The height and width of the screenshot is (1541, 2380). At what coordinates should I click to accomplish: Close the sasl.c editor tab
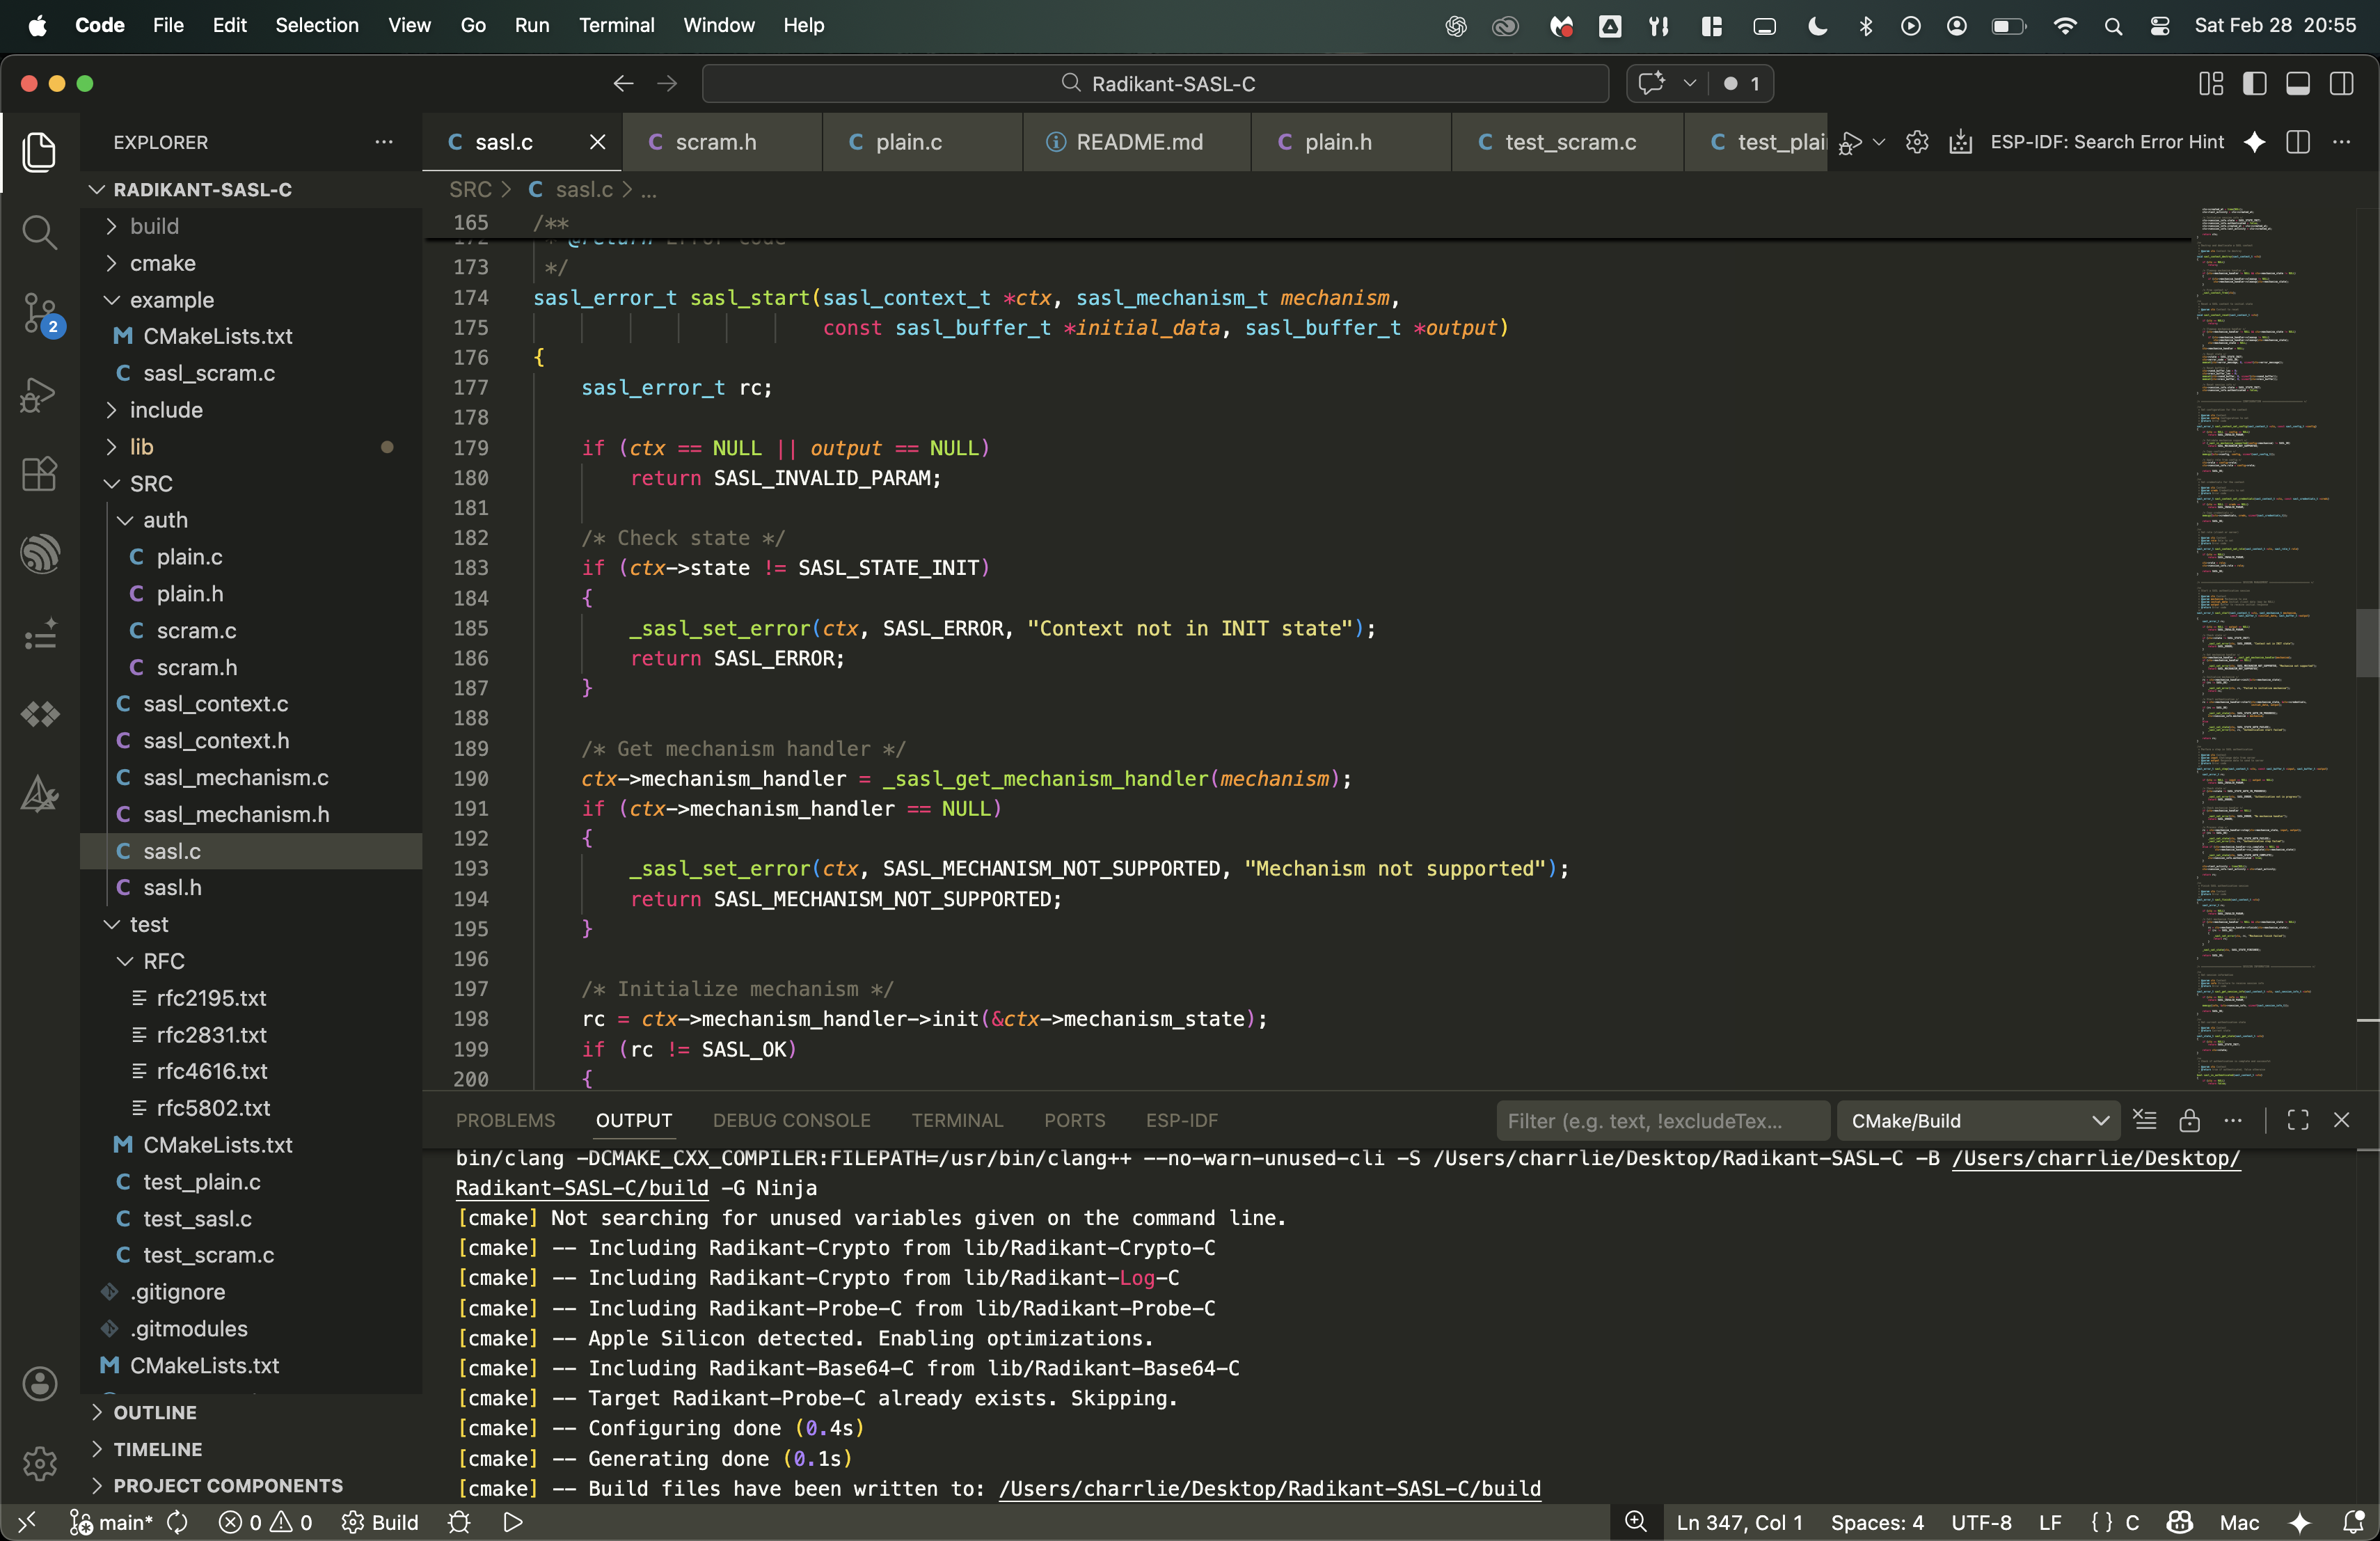597,142
